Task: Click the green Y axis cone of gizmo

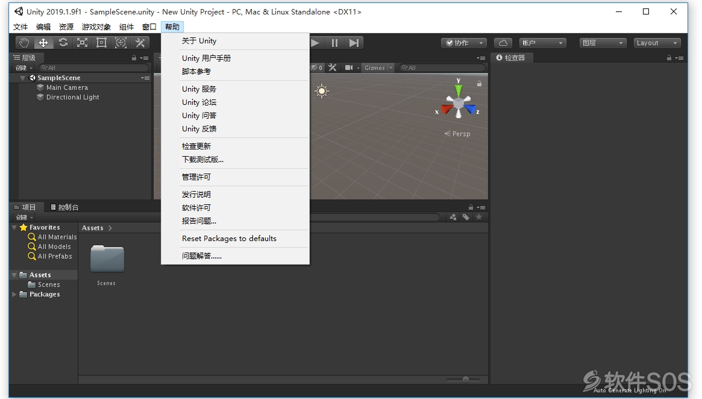Action: click(x=459, y=90)
